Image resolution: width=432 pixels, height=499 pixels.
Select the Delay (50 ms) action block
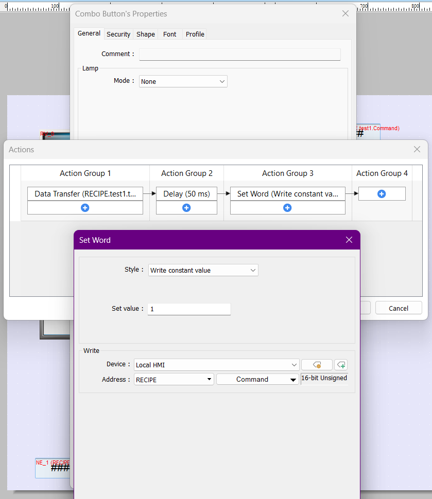coord(186,194)
